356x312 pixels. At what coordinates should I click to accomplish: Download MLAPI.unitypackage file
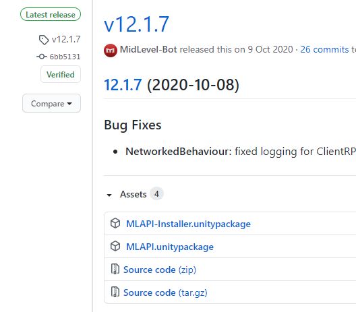pos(170,247)
